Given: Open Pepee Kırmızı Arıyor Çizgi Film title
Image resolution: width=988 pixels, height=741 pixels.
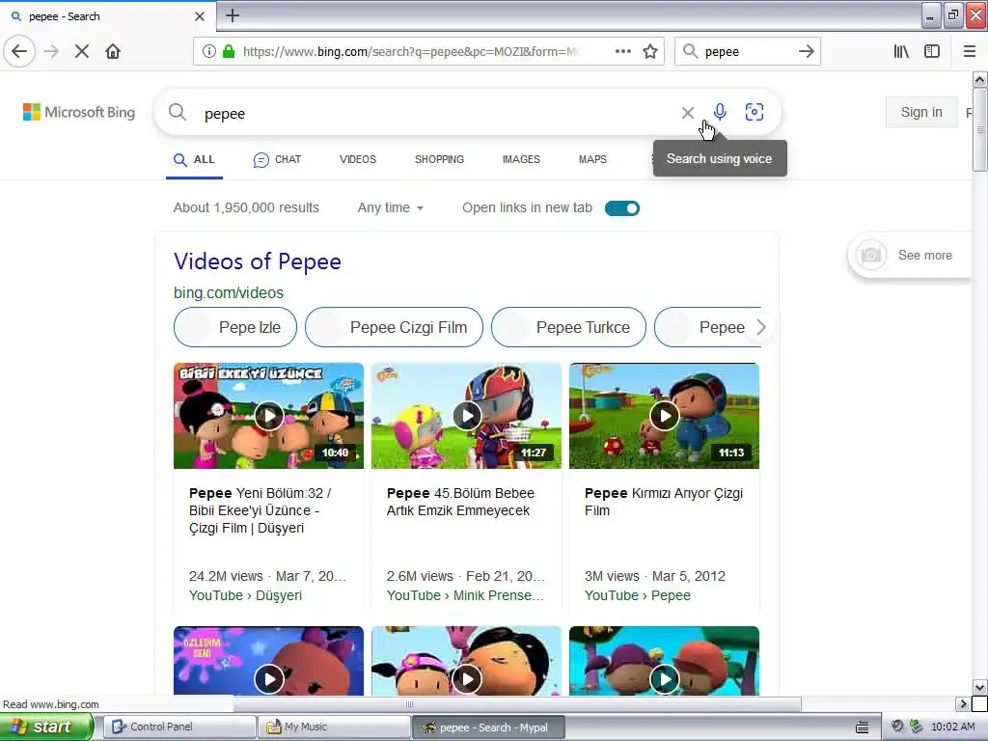Looking at the screenshot, I should [664, 502].
